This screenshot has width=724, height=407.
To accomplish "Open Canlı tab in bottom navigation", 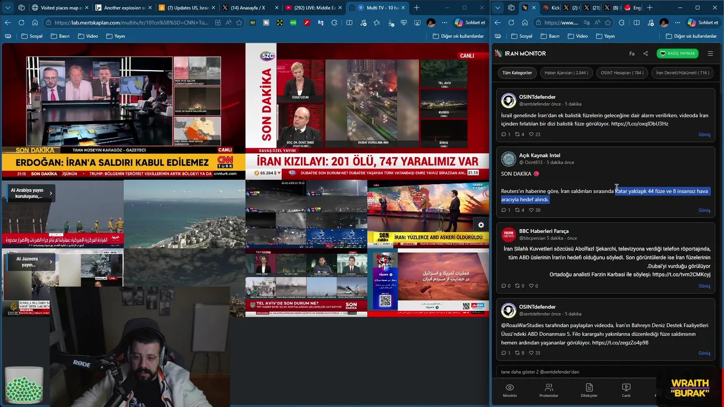I will (626, 390).
